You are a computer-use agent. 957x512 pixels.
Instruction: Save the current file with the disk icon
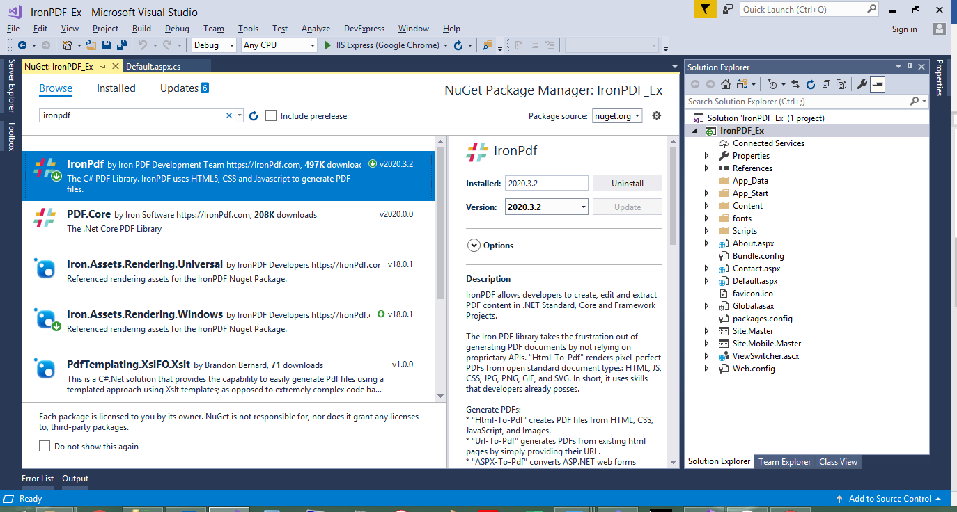click(107, 45)
